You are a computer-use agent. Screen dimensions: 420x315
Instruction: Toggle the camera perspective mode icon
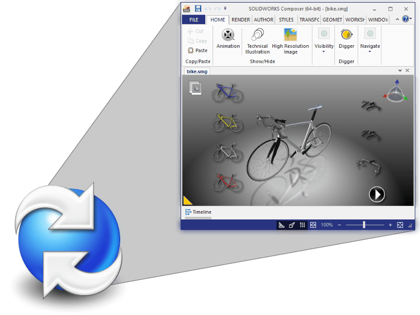click(x=292, y=225)
